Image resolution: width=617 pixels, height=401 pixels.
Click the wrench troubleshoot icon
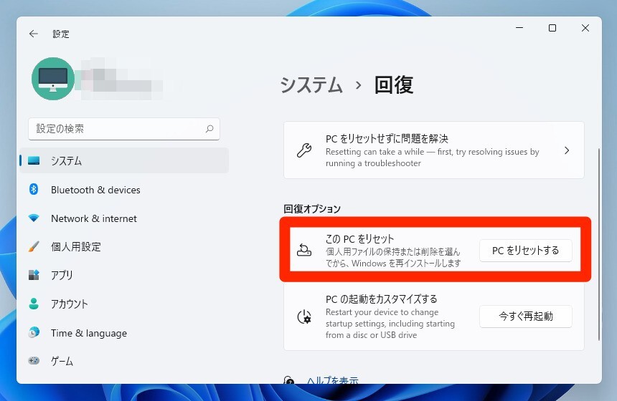(304, 150)
